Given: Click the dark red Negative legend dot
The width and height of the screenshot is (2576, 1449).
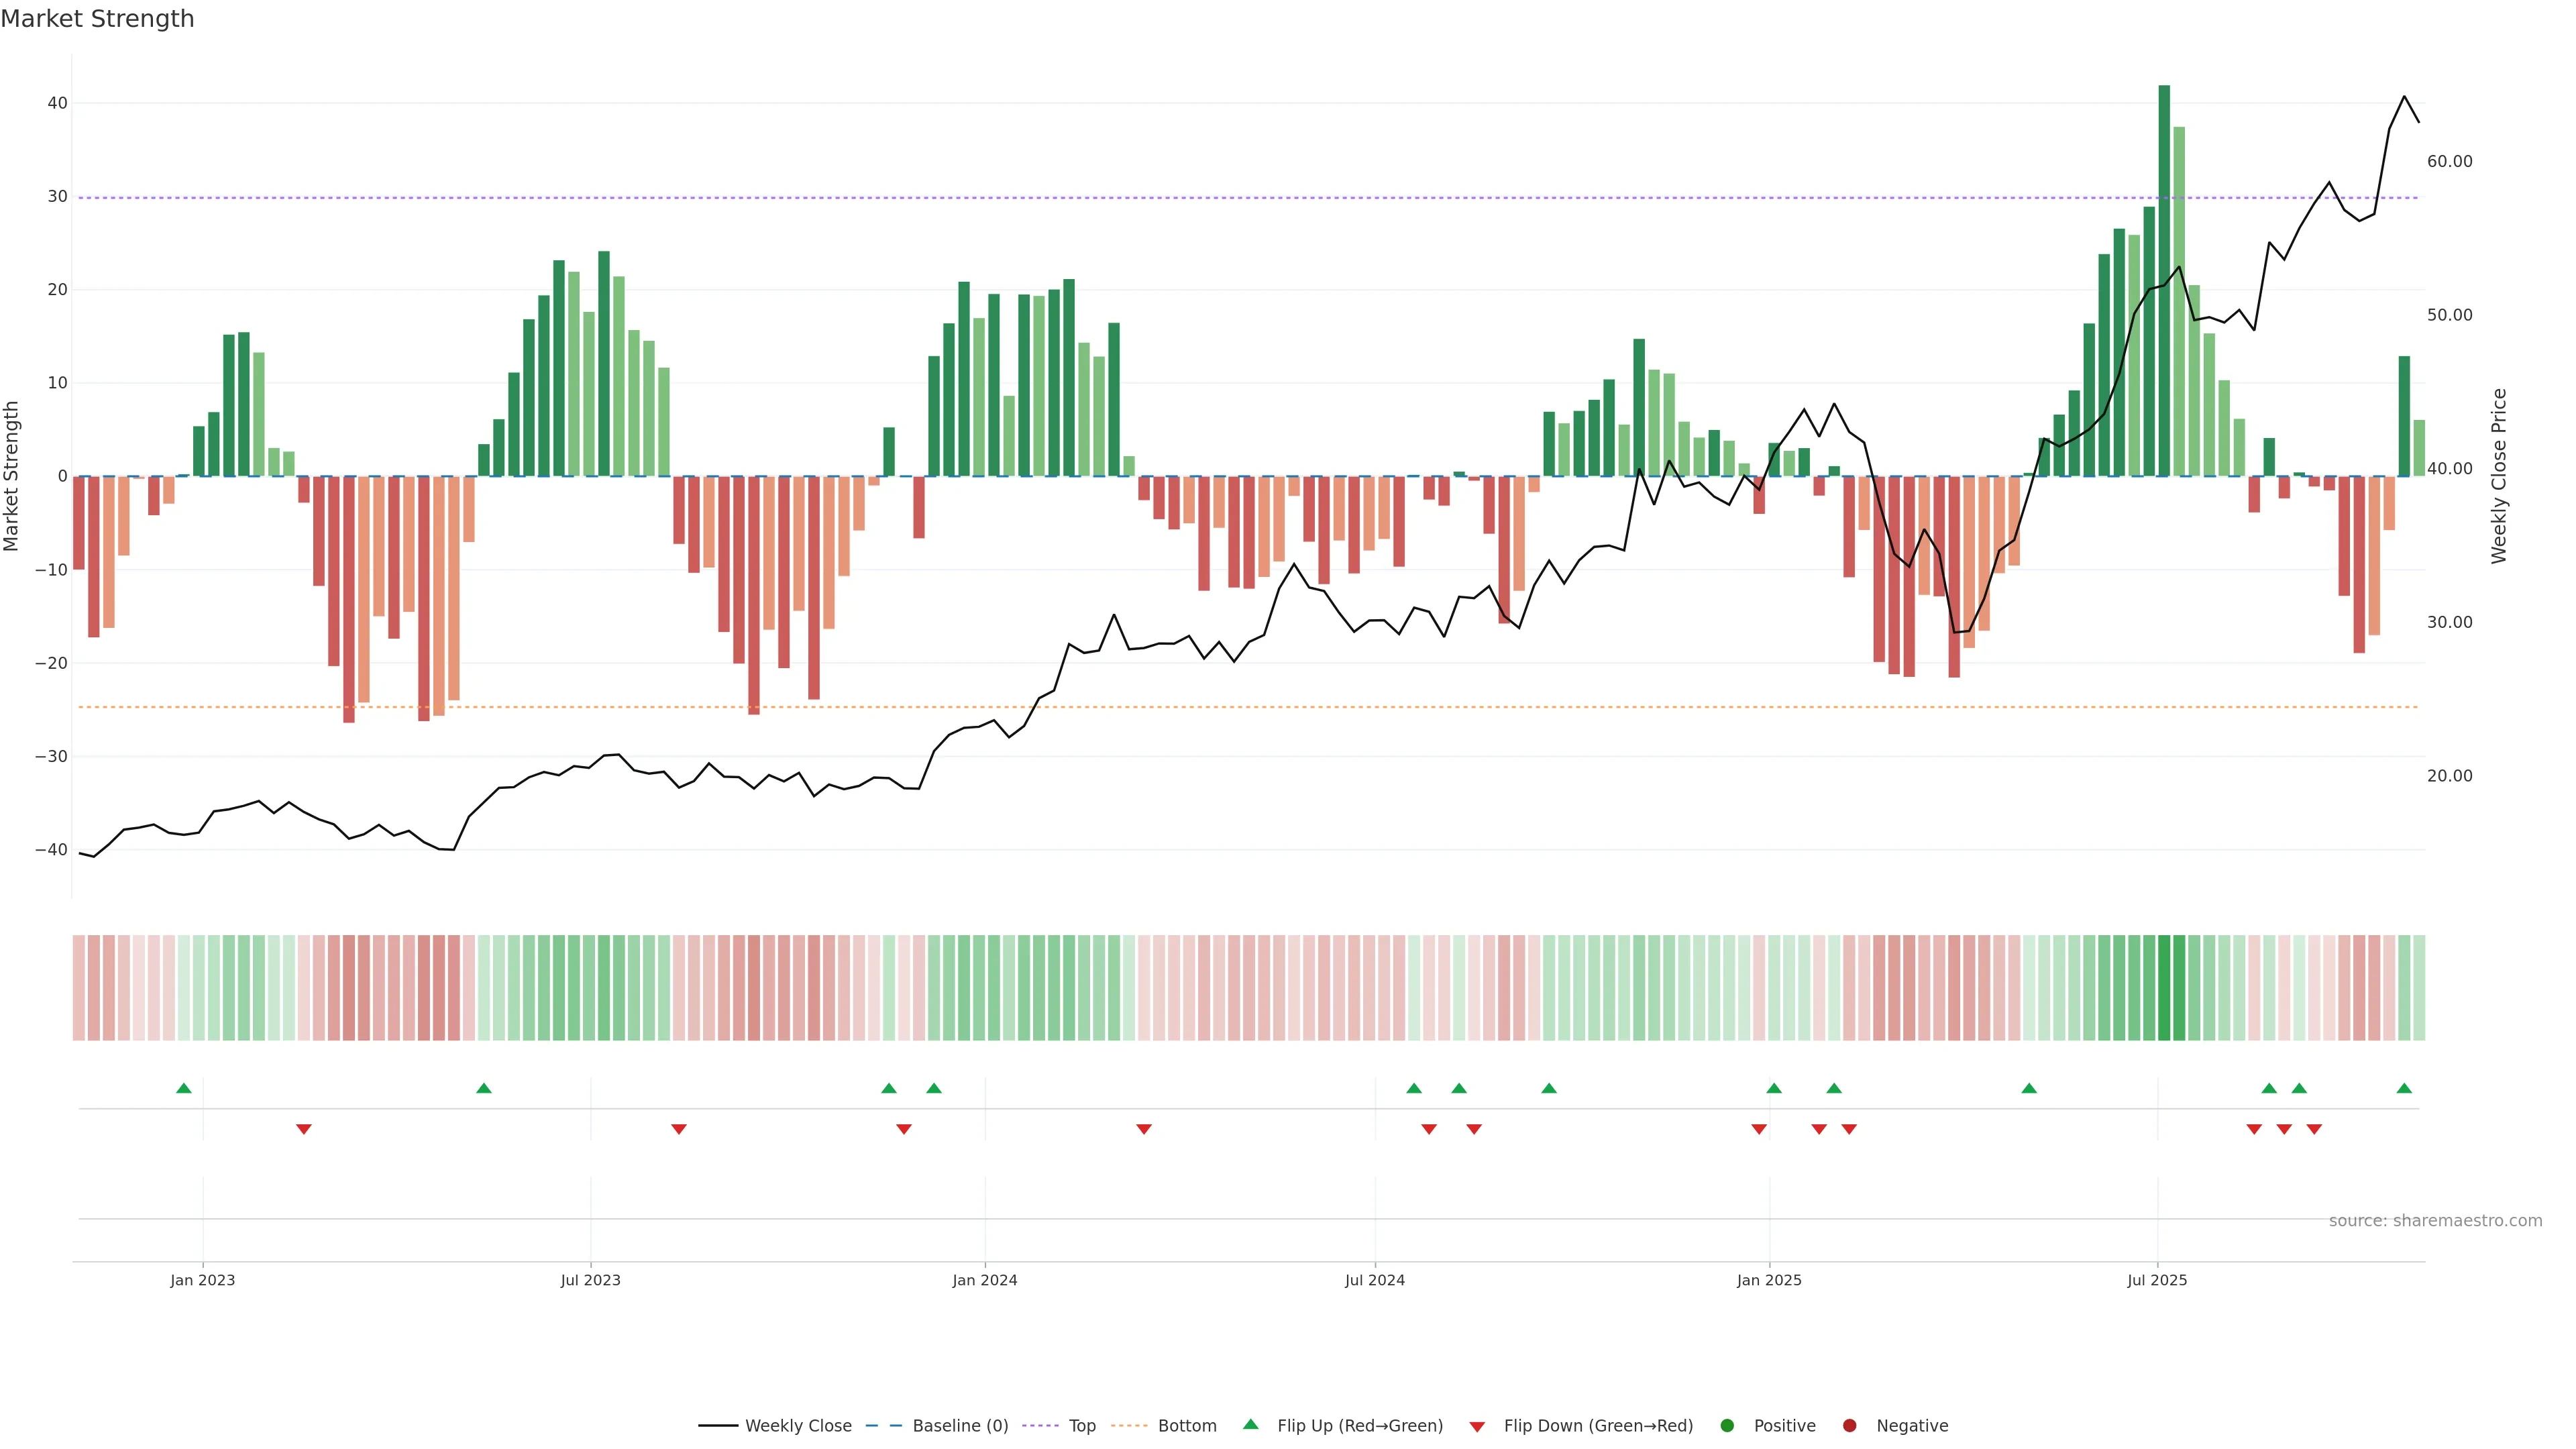Looking at the screenshot, I should pyautogui.click(x=1849, y=1425).
